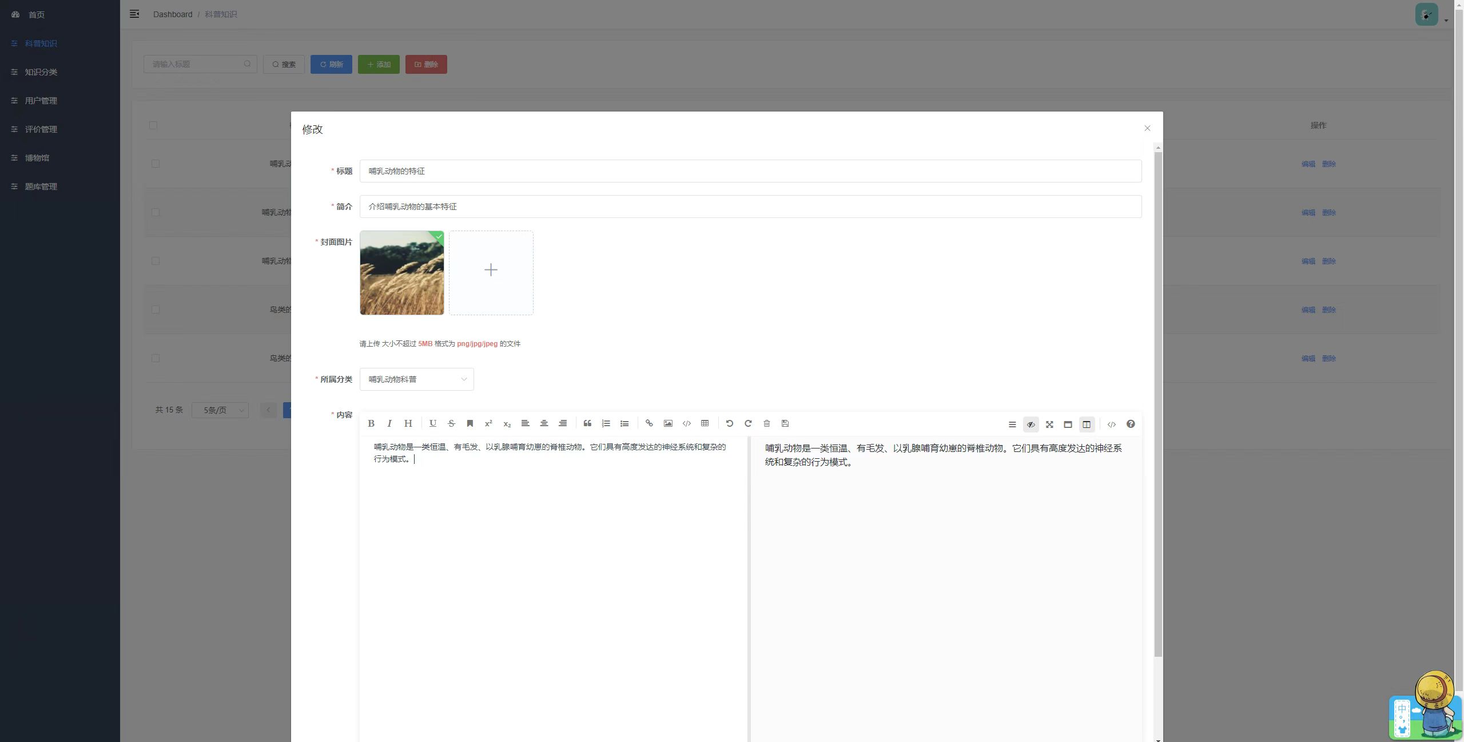The width and height of the screenshot is (1464, 742).
Task: Go to 题库管理 in the sidebar
Action: coord(41,187)
